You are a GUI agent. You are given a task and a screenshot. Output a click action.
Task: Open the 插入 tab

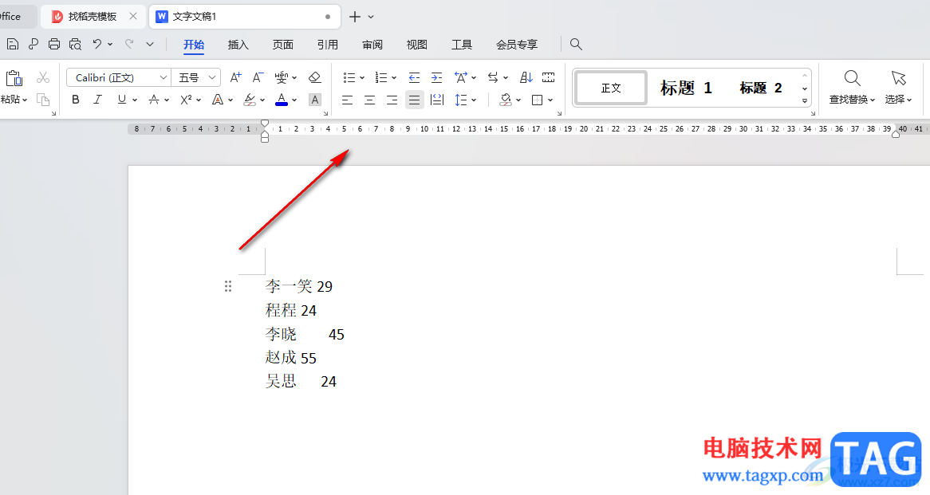coord(238,45)
